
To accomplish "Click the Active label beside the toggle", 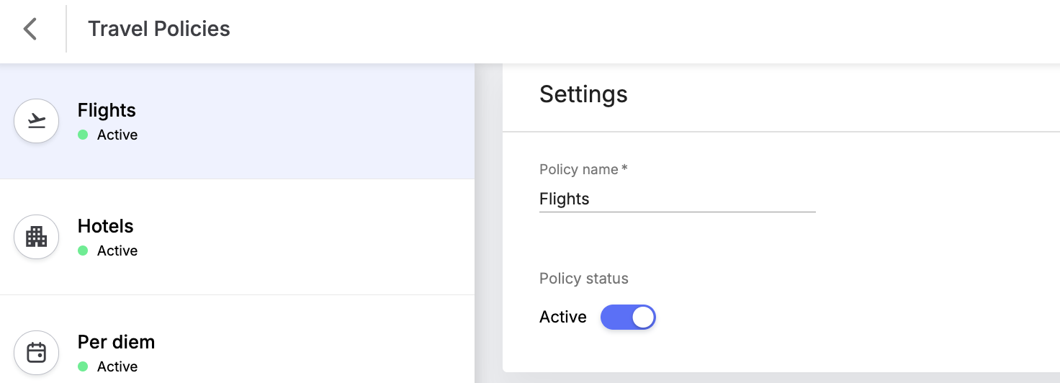I will click(x=563, y=317).
